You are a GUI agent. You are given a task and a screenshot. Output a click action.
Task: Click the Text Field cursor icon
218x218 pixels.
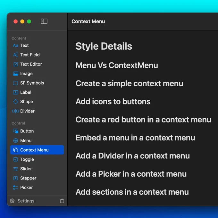(x=15, y=55)
